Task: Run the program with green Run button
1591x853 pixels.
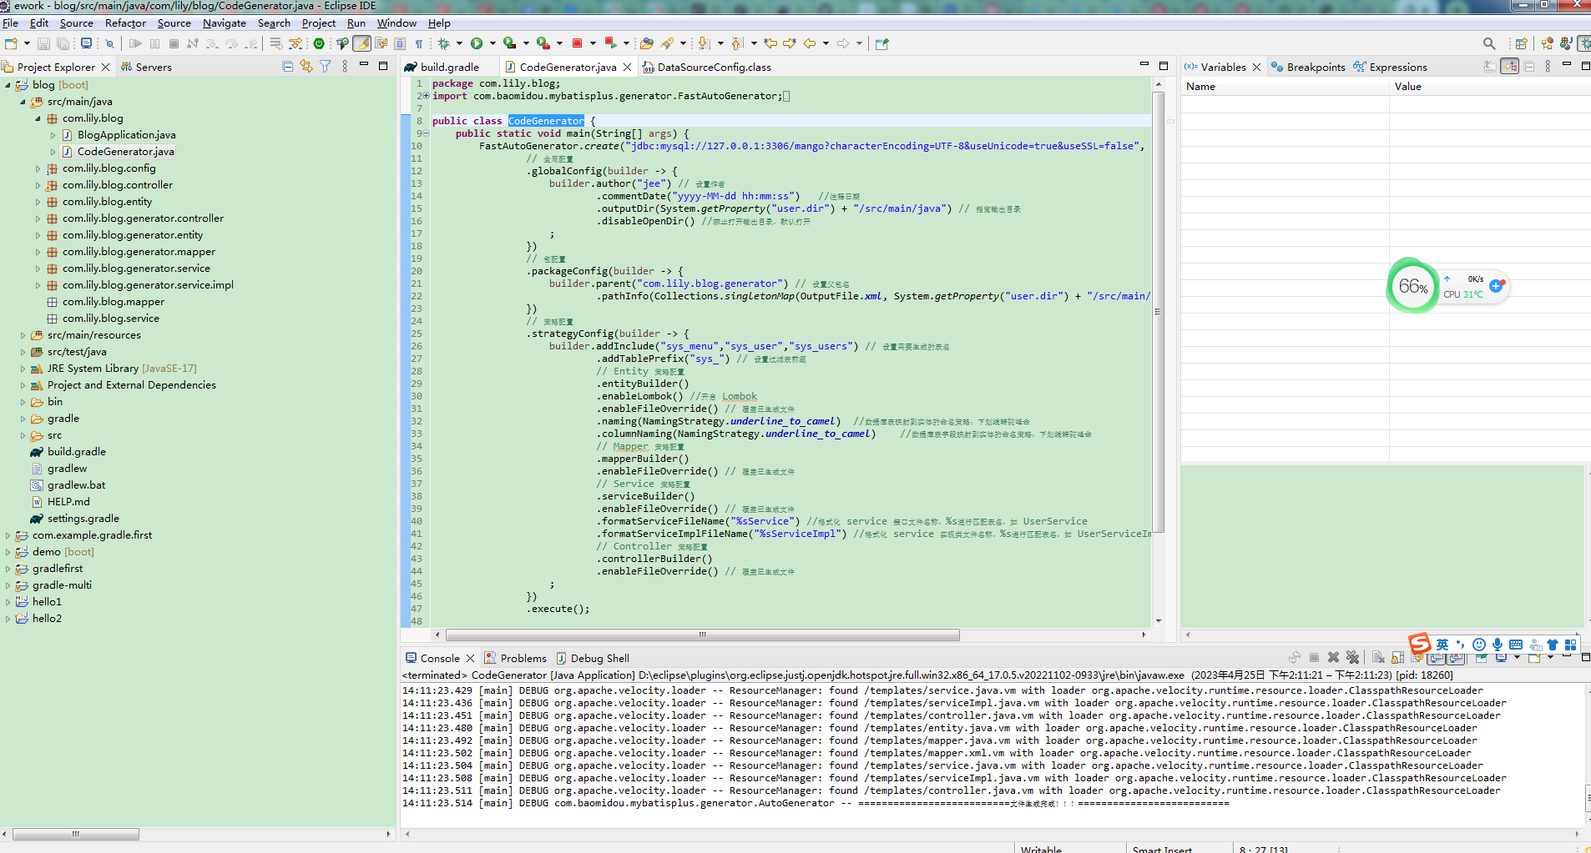Action: pyautogui.click(x=477, y=43)
